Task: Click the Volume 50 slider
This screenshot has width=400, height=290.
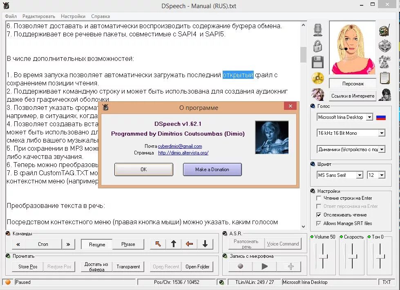Action: click(x=323, y=256)
